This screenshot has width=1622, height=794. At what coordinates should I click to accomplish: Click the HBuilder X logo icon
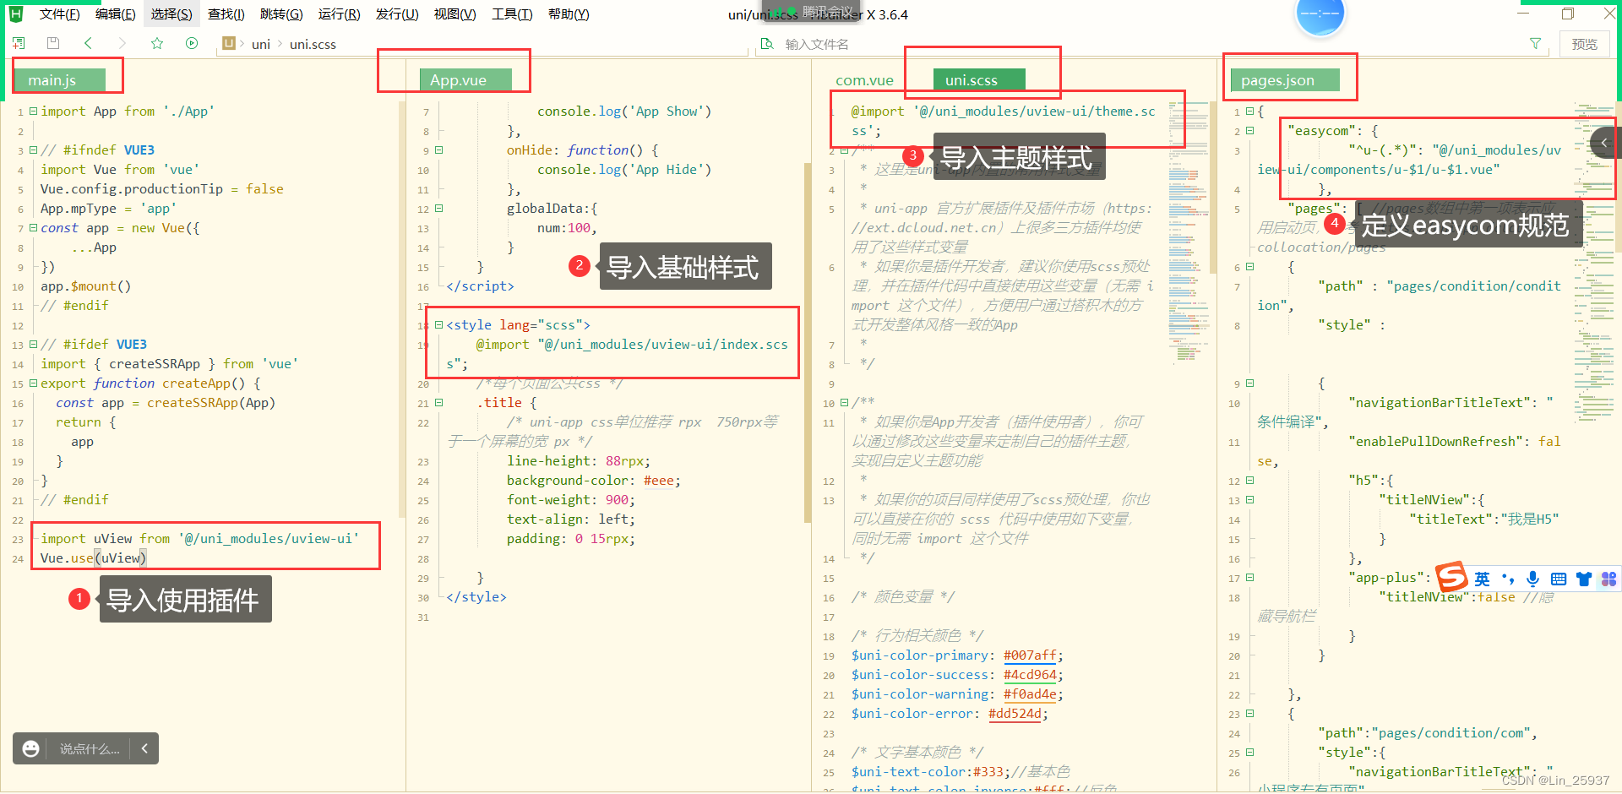pos(15,14)
